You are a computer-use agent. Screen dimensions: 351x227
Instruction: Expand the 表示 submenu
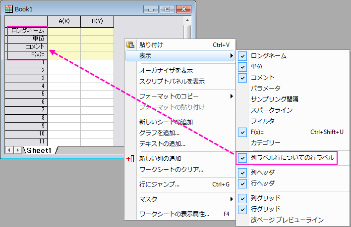click(180, 56)
